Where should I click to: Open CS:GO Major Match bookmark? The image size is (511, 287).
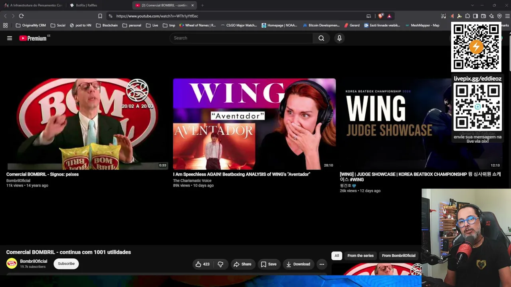[239, 25]
